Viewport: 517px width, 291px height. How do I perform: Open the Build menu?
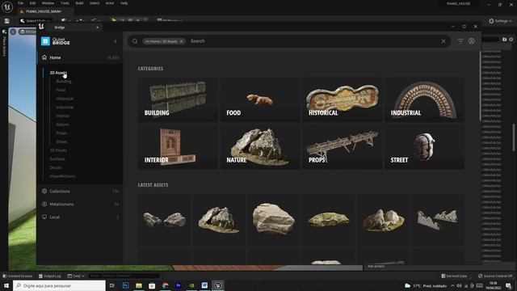[79, 3]
